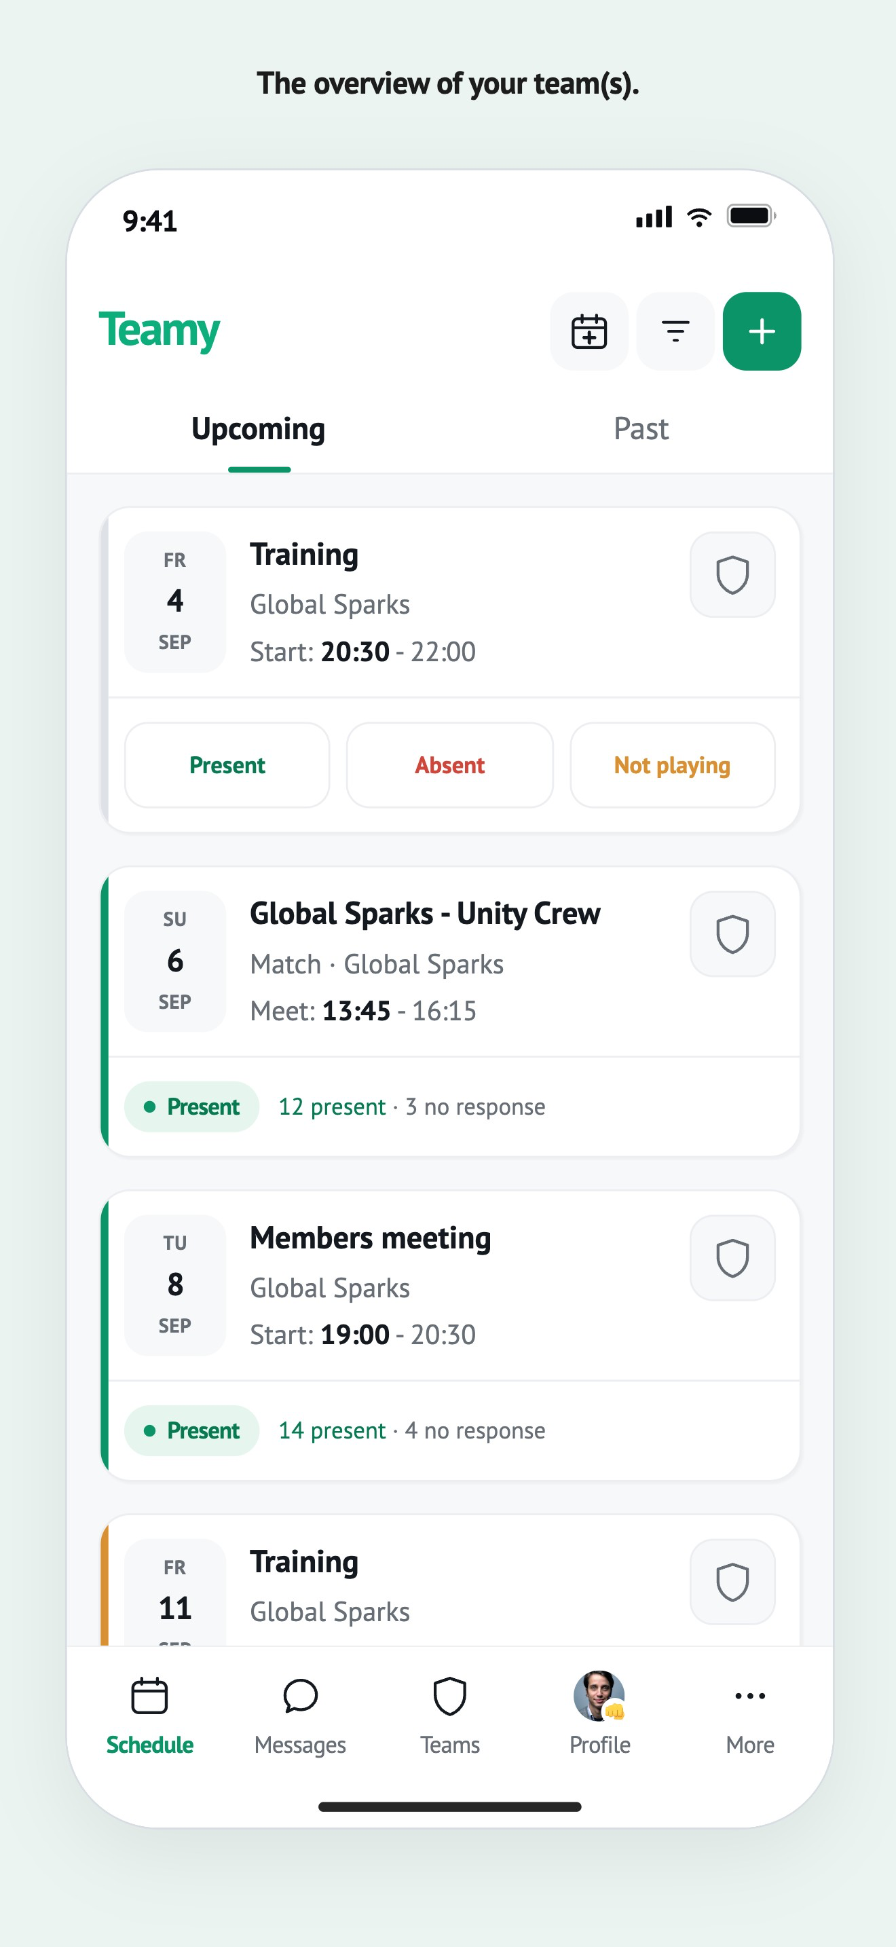The height and width of the screenshot is (1947, 896).
Task: Tap Present status pill on Members meeting
Action: click(192, 1431)
